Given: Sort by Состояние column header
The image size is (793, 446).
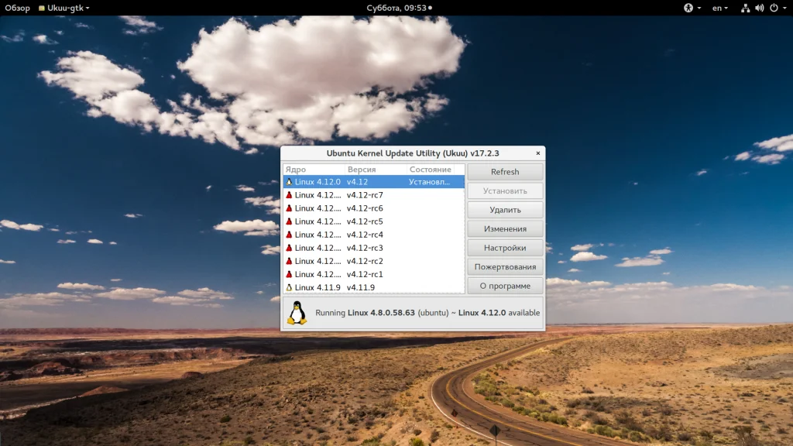Looking at the screenshot, I should pyautogui.click(x=431, y=170).
